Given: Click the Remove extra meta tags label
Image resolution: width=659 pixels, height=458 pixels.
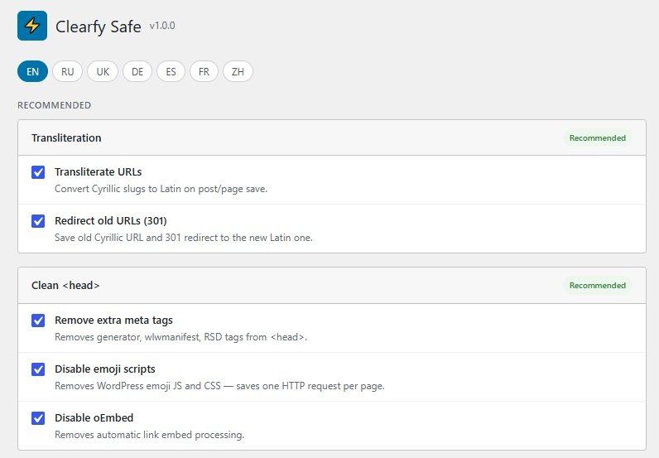Looking at the screenshot, I should 113,321.
